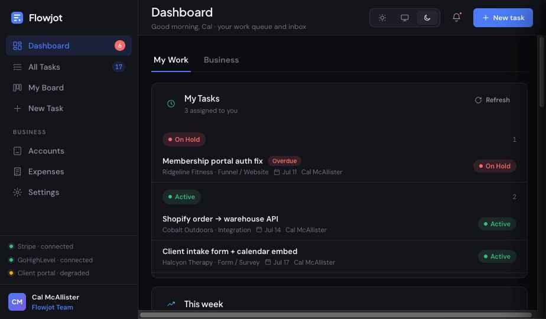546x319 pixels.
Task: Open My Board in the sidebar
Action: click(69, 88)
